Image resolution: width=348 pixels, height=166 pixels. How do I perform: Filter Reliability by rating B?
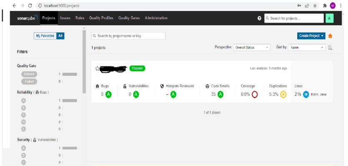click(x=23, y=108)
